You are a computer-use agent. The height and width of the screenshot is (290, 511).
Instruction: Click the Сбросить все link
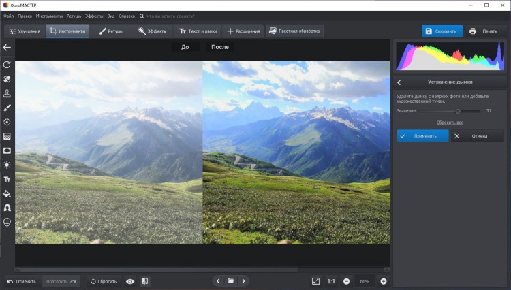450,123
